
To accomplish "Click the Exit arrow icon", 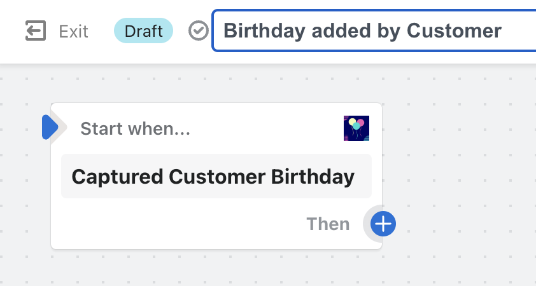I will click(36, 31).
